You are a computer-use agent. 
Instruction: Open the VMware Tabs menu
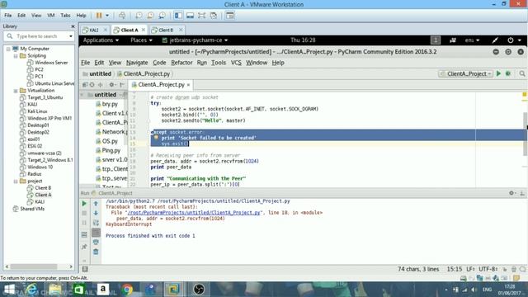pos(65,16)
